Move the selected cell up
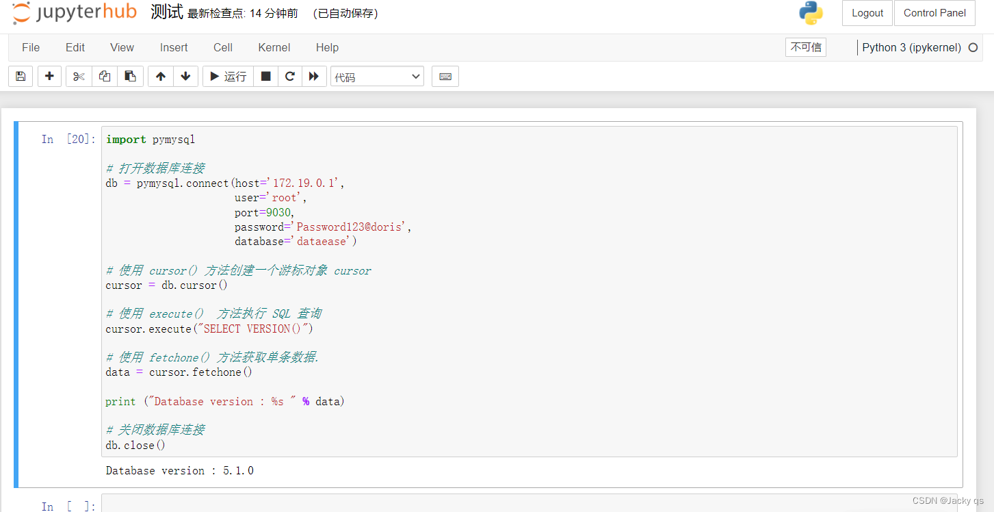The height and width of the screenshot is (512, 994). click(x=159, y=76)
